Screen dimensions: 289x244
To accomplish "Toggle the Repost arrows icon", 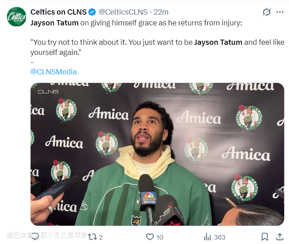I will (x=93, y=237).
